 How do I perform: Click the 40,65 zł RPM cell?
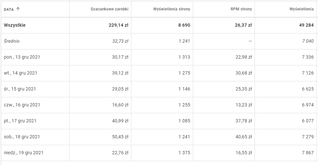244,137
